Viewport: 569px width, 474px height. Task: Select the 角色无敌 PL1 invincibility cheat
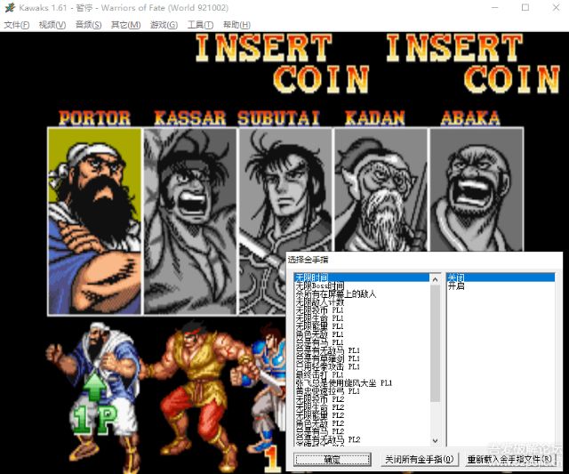pyautogui.click(x=362, y=333)
